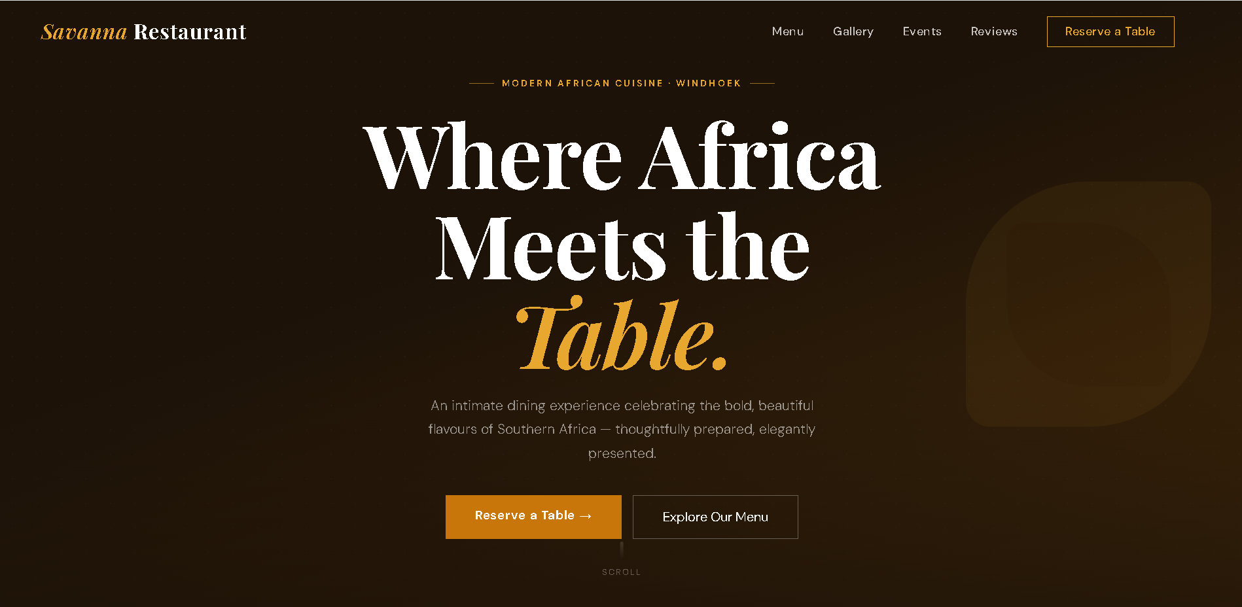The width and height of the screenshot is (1242, 607).
Task: Click the Restaurant portion of the logo
Action: [x=190, y=31]
